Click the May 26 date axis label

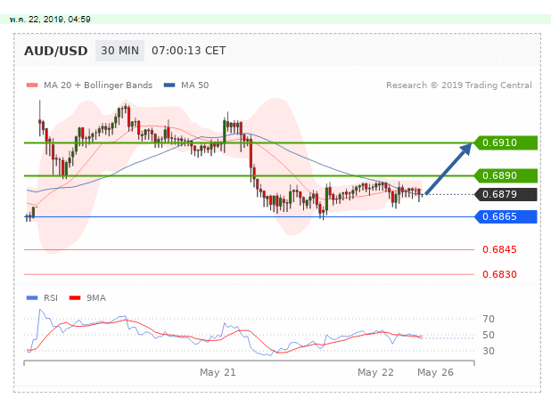pyautogui.click(x=435, y=372)
